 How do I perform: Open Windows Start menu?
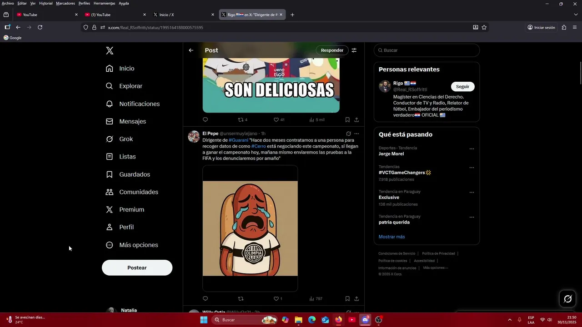click(x=204, y=320)
